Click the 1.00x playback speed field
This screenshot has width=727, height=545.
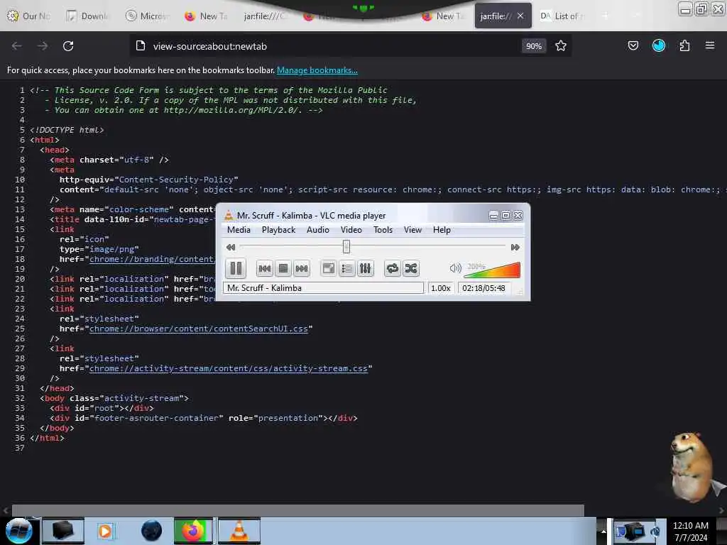point(440,288)
